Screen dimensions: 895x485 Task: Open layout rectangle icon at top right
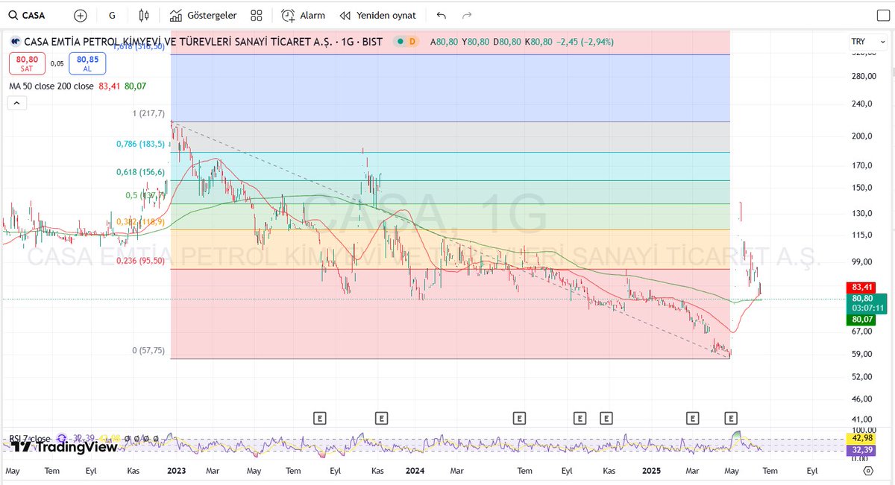(x=882, y=15)
